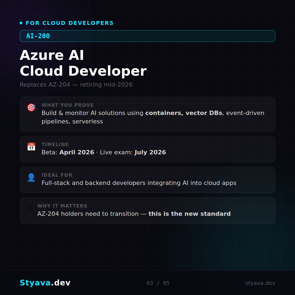Image resolution: width=295 pixels, height=295 pixels.
Task: Click the styava.dev link in the footer corner
Action: coord(260,283)
